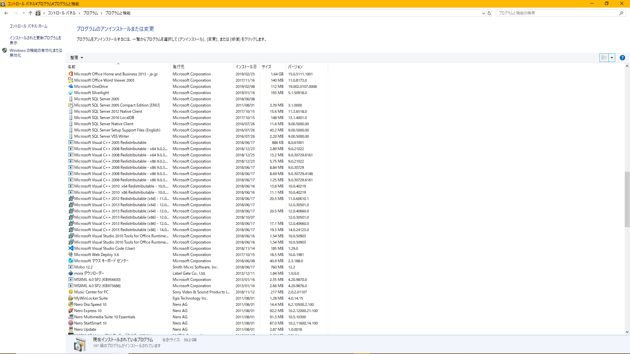Sort by the サイズ size column header
Viewport: 630px width, 354px height.
click(x=266, y=67)
